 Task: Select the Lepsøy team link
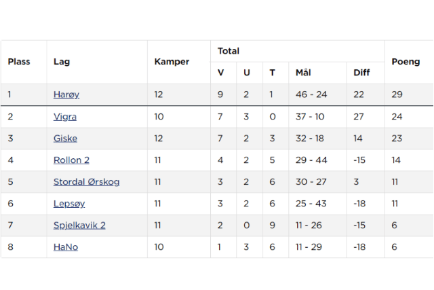pyautogui.click(x=69, y=204)
